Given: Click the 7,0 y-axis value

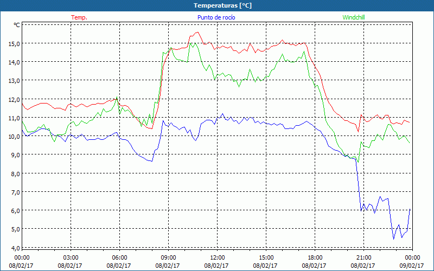Looking at the screenshot, I should tap(16, 192).
